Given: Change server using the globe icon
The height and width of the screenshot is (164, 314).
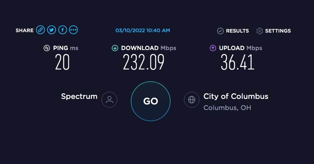Looking at the screenshot, I should pyautogui.click(x=191, y=100).
